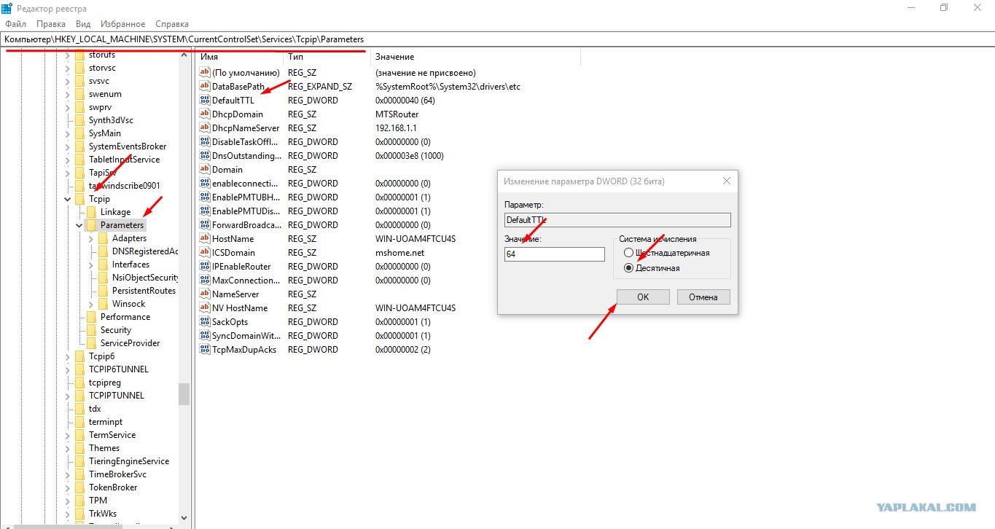995x529 pixels.
Task: Click the Parameters folder icon in tree
Action: point(92,225)
